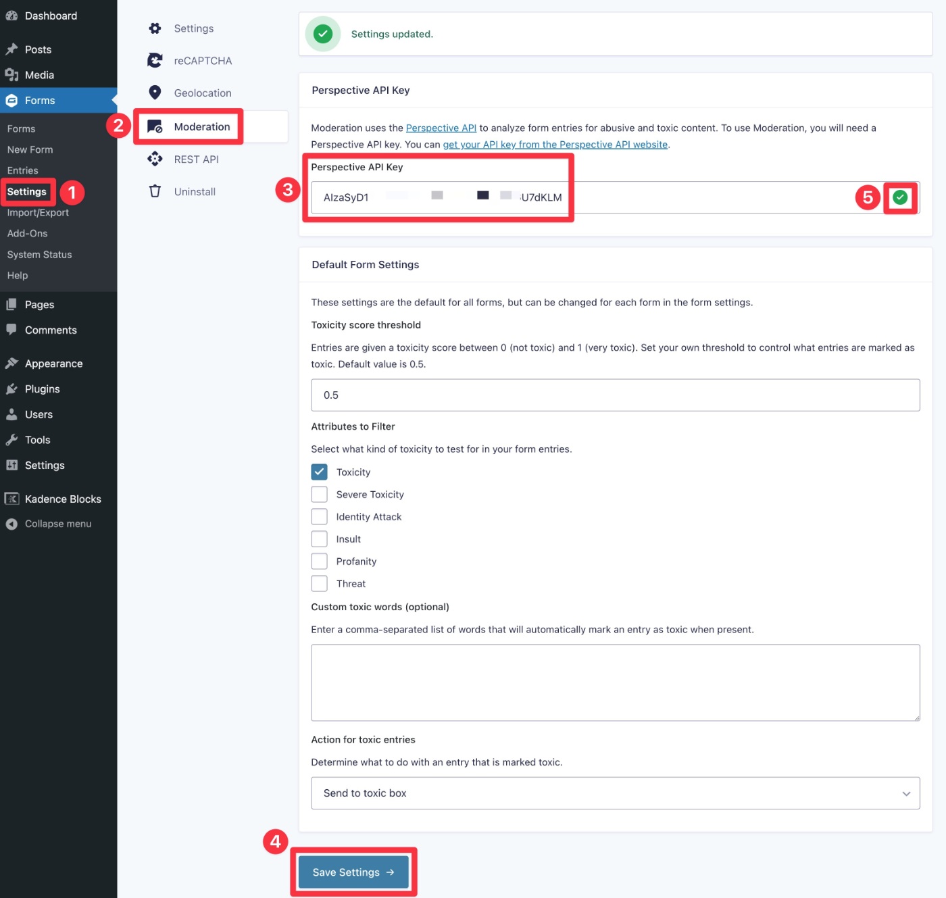Open the REST API settings tab

click(196, 159)
